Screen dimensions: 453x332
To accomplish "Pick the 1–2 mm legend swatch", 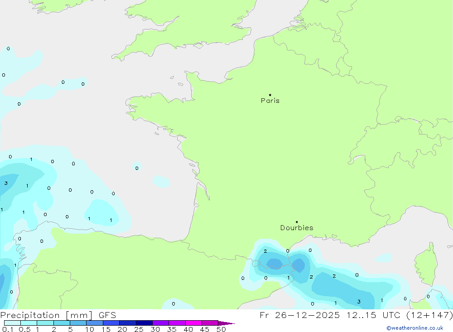I will pos(45,323).
